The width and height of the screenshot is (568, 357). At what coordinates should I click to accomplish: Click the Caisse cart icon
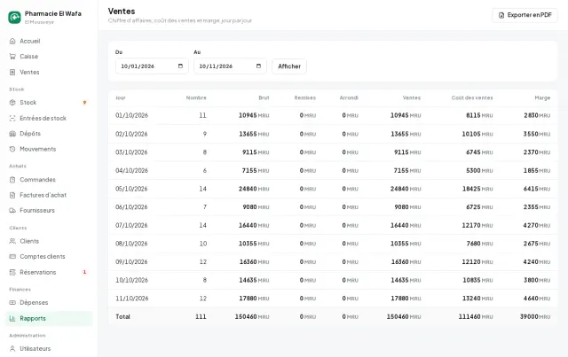point(12,57)
